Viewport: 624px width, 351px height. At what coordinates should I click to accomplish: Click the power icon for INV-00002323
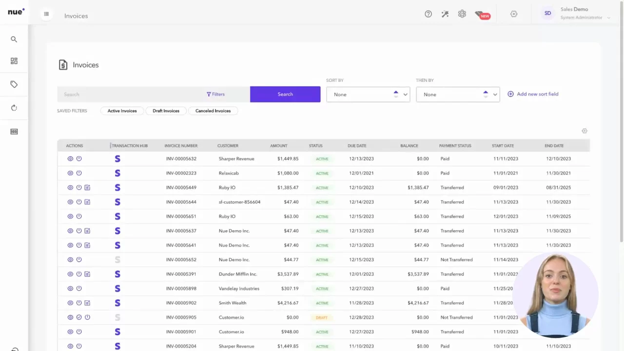point(79,173)
